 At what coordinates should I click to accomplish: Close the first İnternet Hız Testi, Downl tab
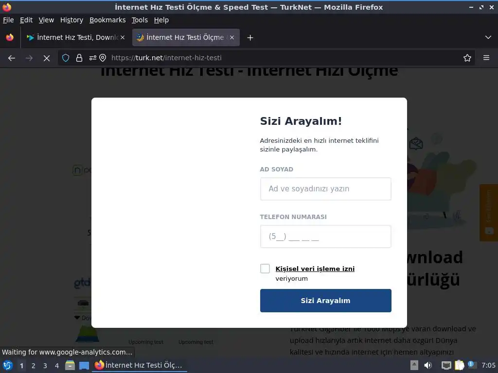coord(123,37)
